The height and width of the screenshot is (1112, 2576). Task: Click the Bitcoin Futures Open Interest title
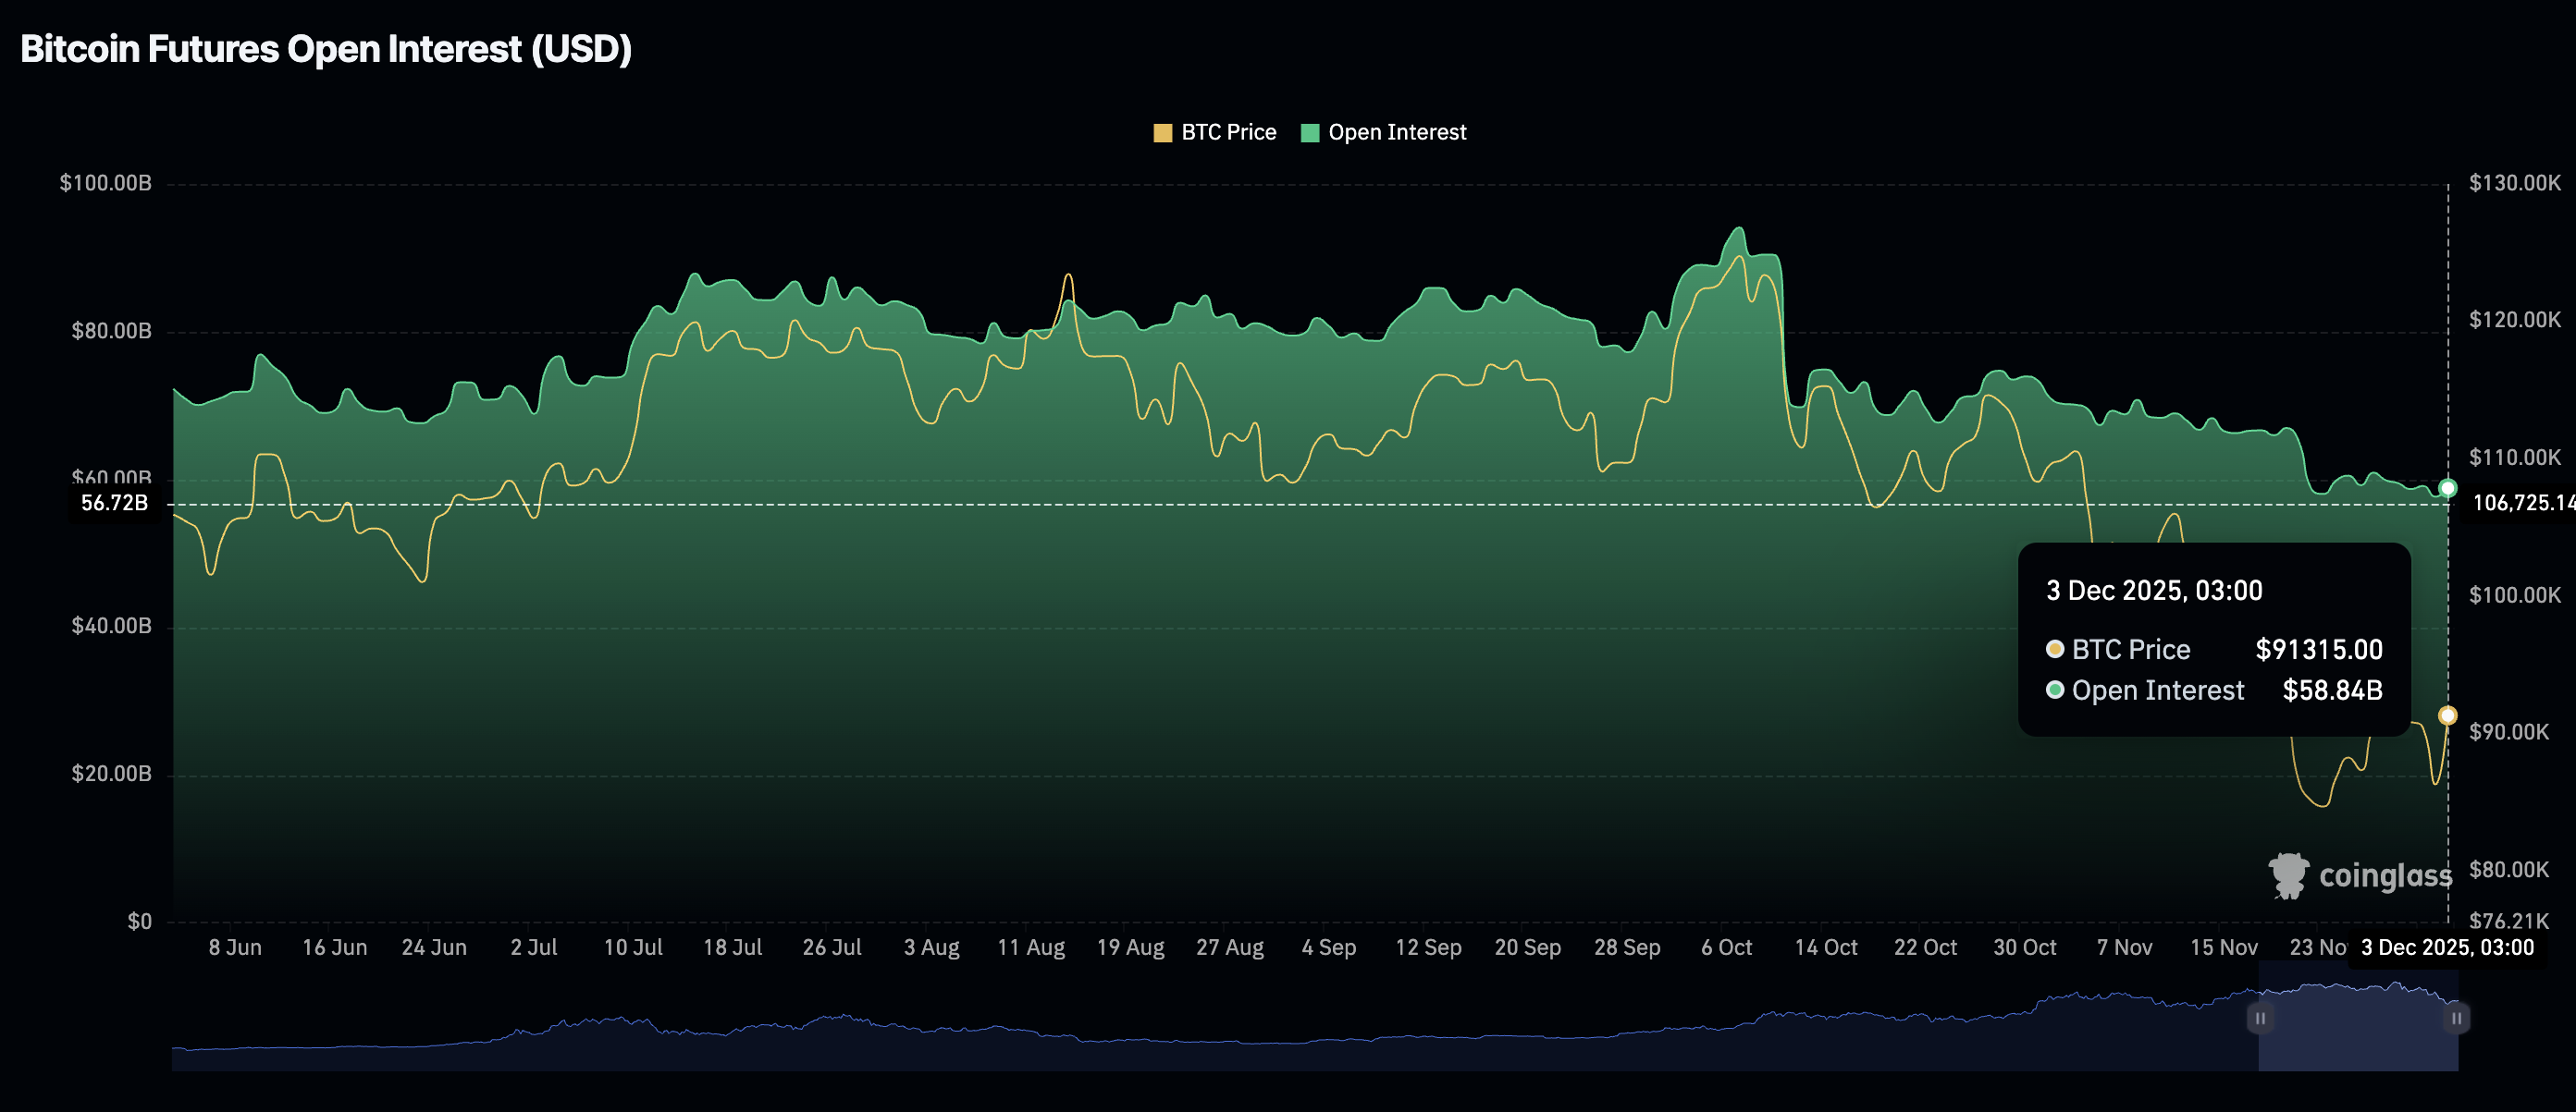pos(326,49)
